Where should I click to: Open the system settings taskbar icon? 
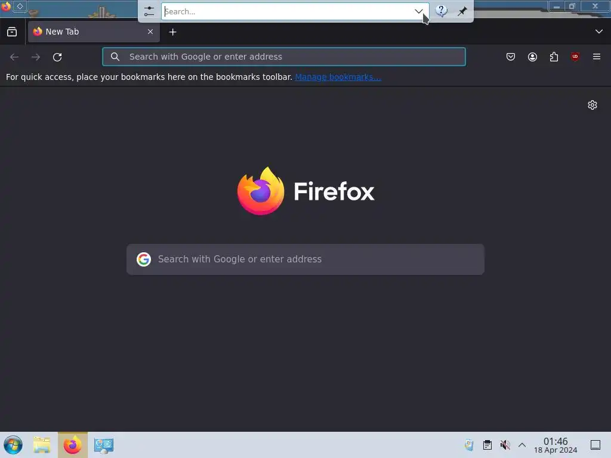click(104, 445)
